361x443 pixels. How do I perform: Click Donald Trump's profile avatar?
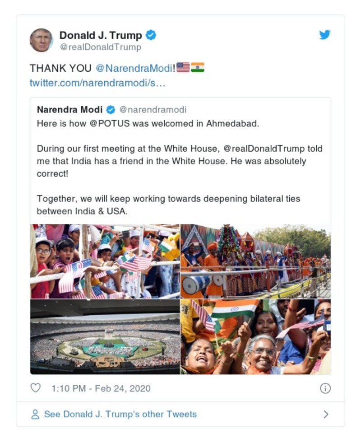tap(42, 40)
